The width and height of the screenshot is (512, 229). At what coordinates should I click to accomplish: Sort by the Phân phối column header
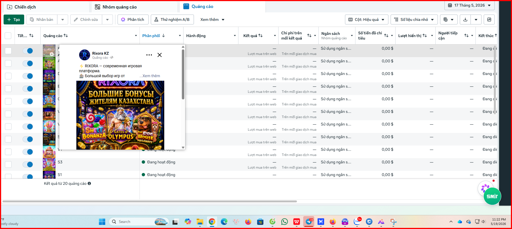click(x=154, y=36)
